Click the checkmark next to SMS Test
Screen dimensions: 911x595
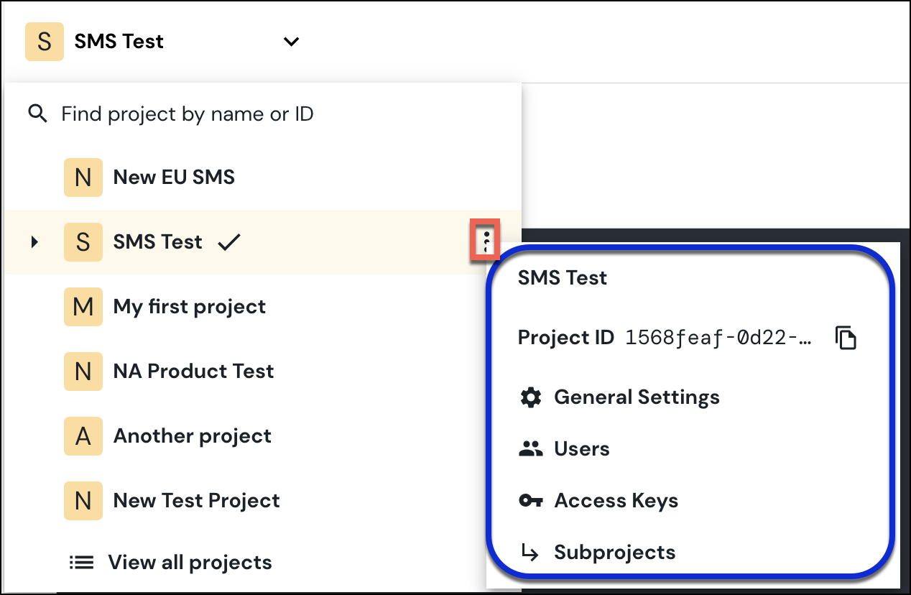coord(228,241)
